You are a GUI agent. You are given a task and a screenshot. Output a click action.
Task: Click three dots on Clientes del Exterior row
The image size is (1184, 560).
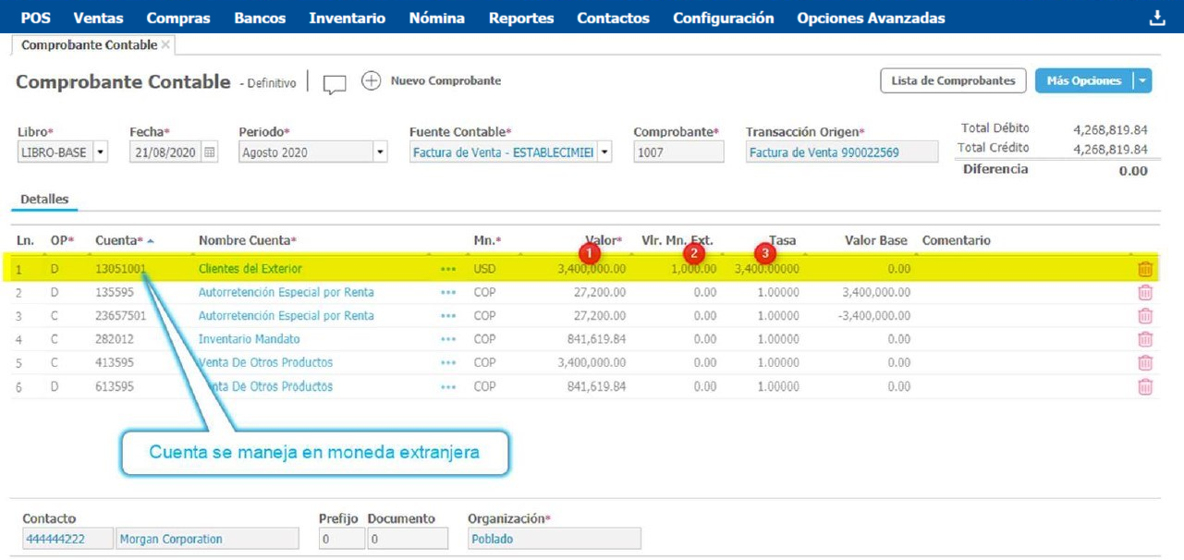pos(448,269)
